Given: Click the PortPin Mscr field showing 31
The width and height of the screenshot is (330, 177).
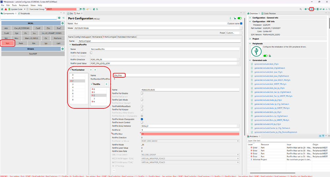Looking at the screenshot, I should tap(190, 134).
